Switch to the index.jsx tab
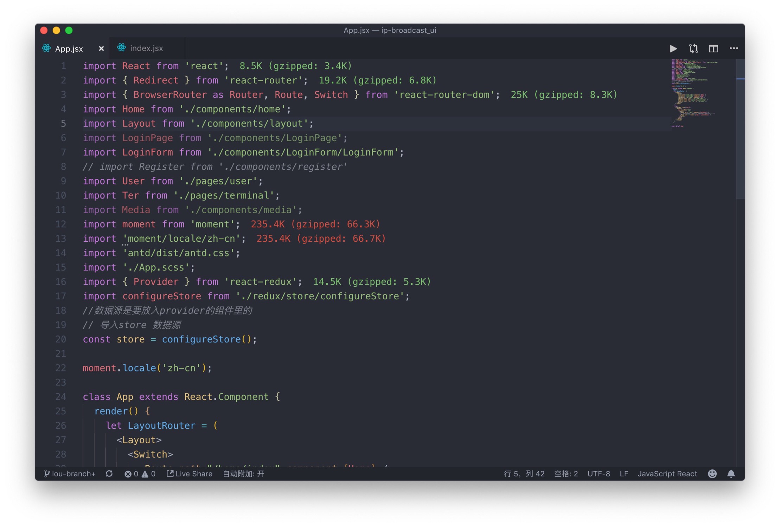 coord(146,48)
